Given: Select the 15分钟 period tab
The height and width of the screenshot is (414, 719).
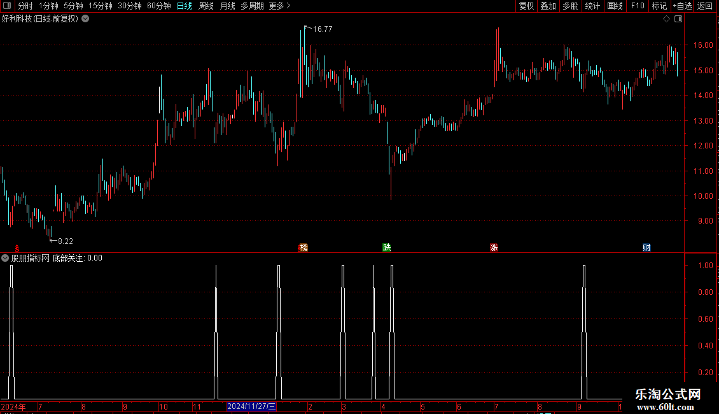Looking at the screenshot, I should (101, 6).
